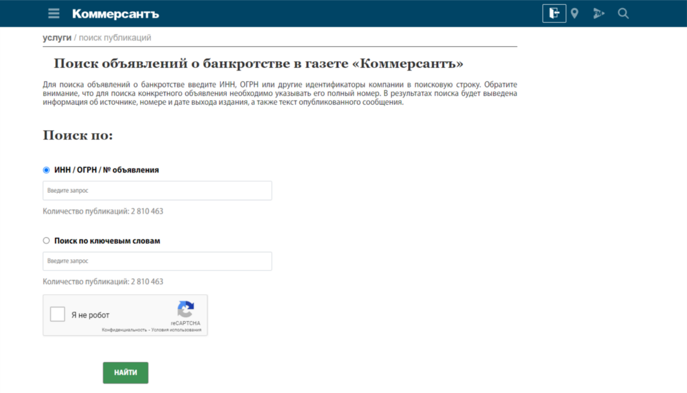Click the magnifier site search icon
The width and height of the screenshot is (687, 393).
[x=623, y=13]
